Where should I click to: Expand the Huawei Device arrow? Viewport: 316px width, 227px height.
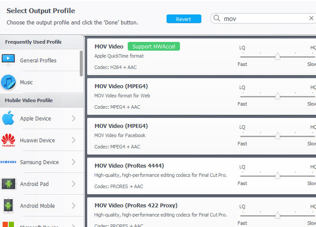73,140
